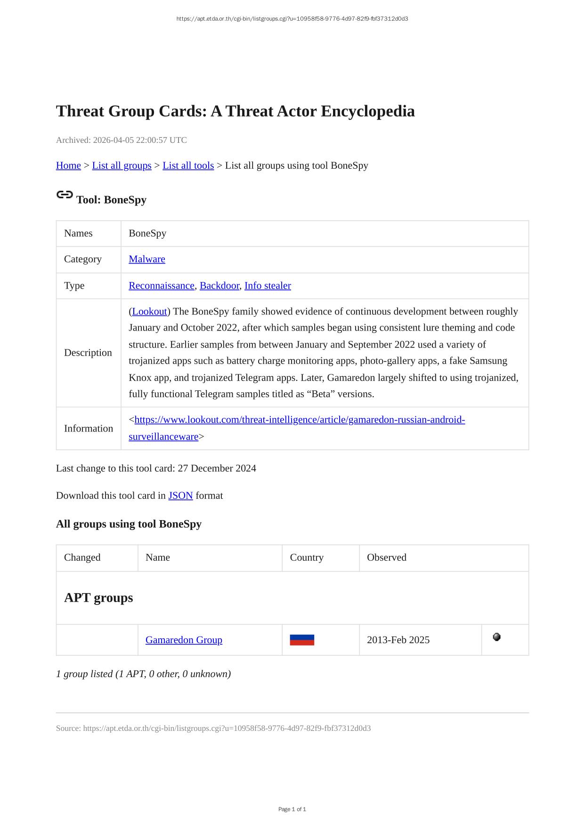Open List all tools breadcrumb

(x=188, y=166)
